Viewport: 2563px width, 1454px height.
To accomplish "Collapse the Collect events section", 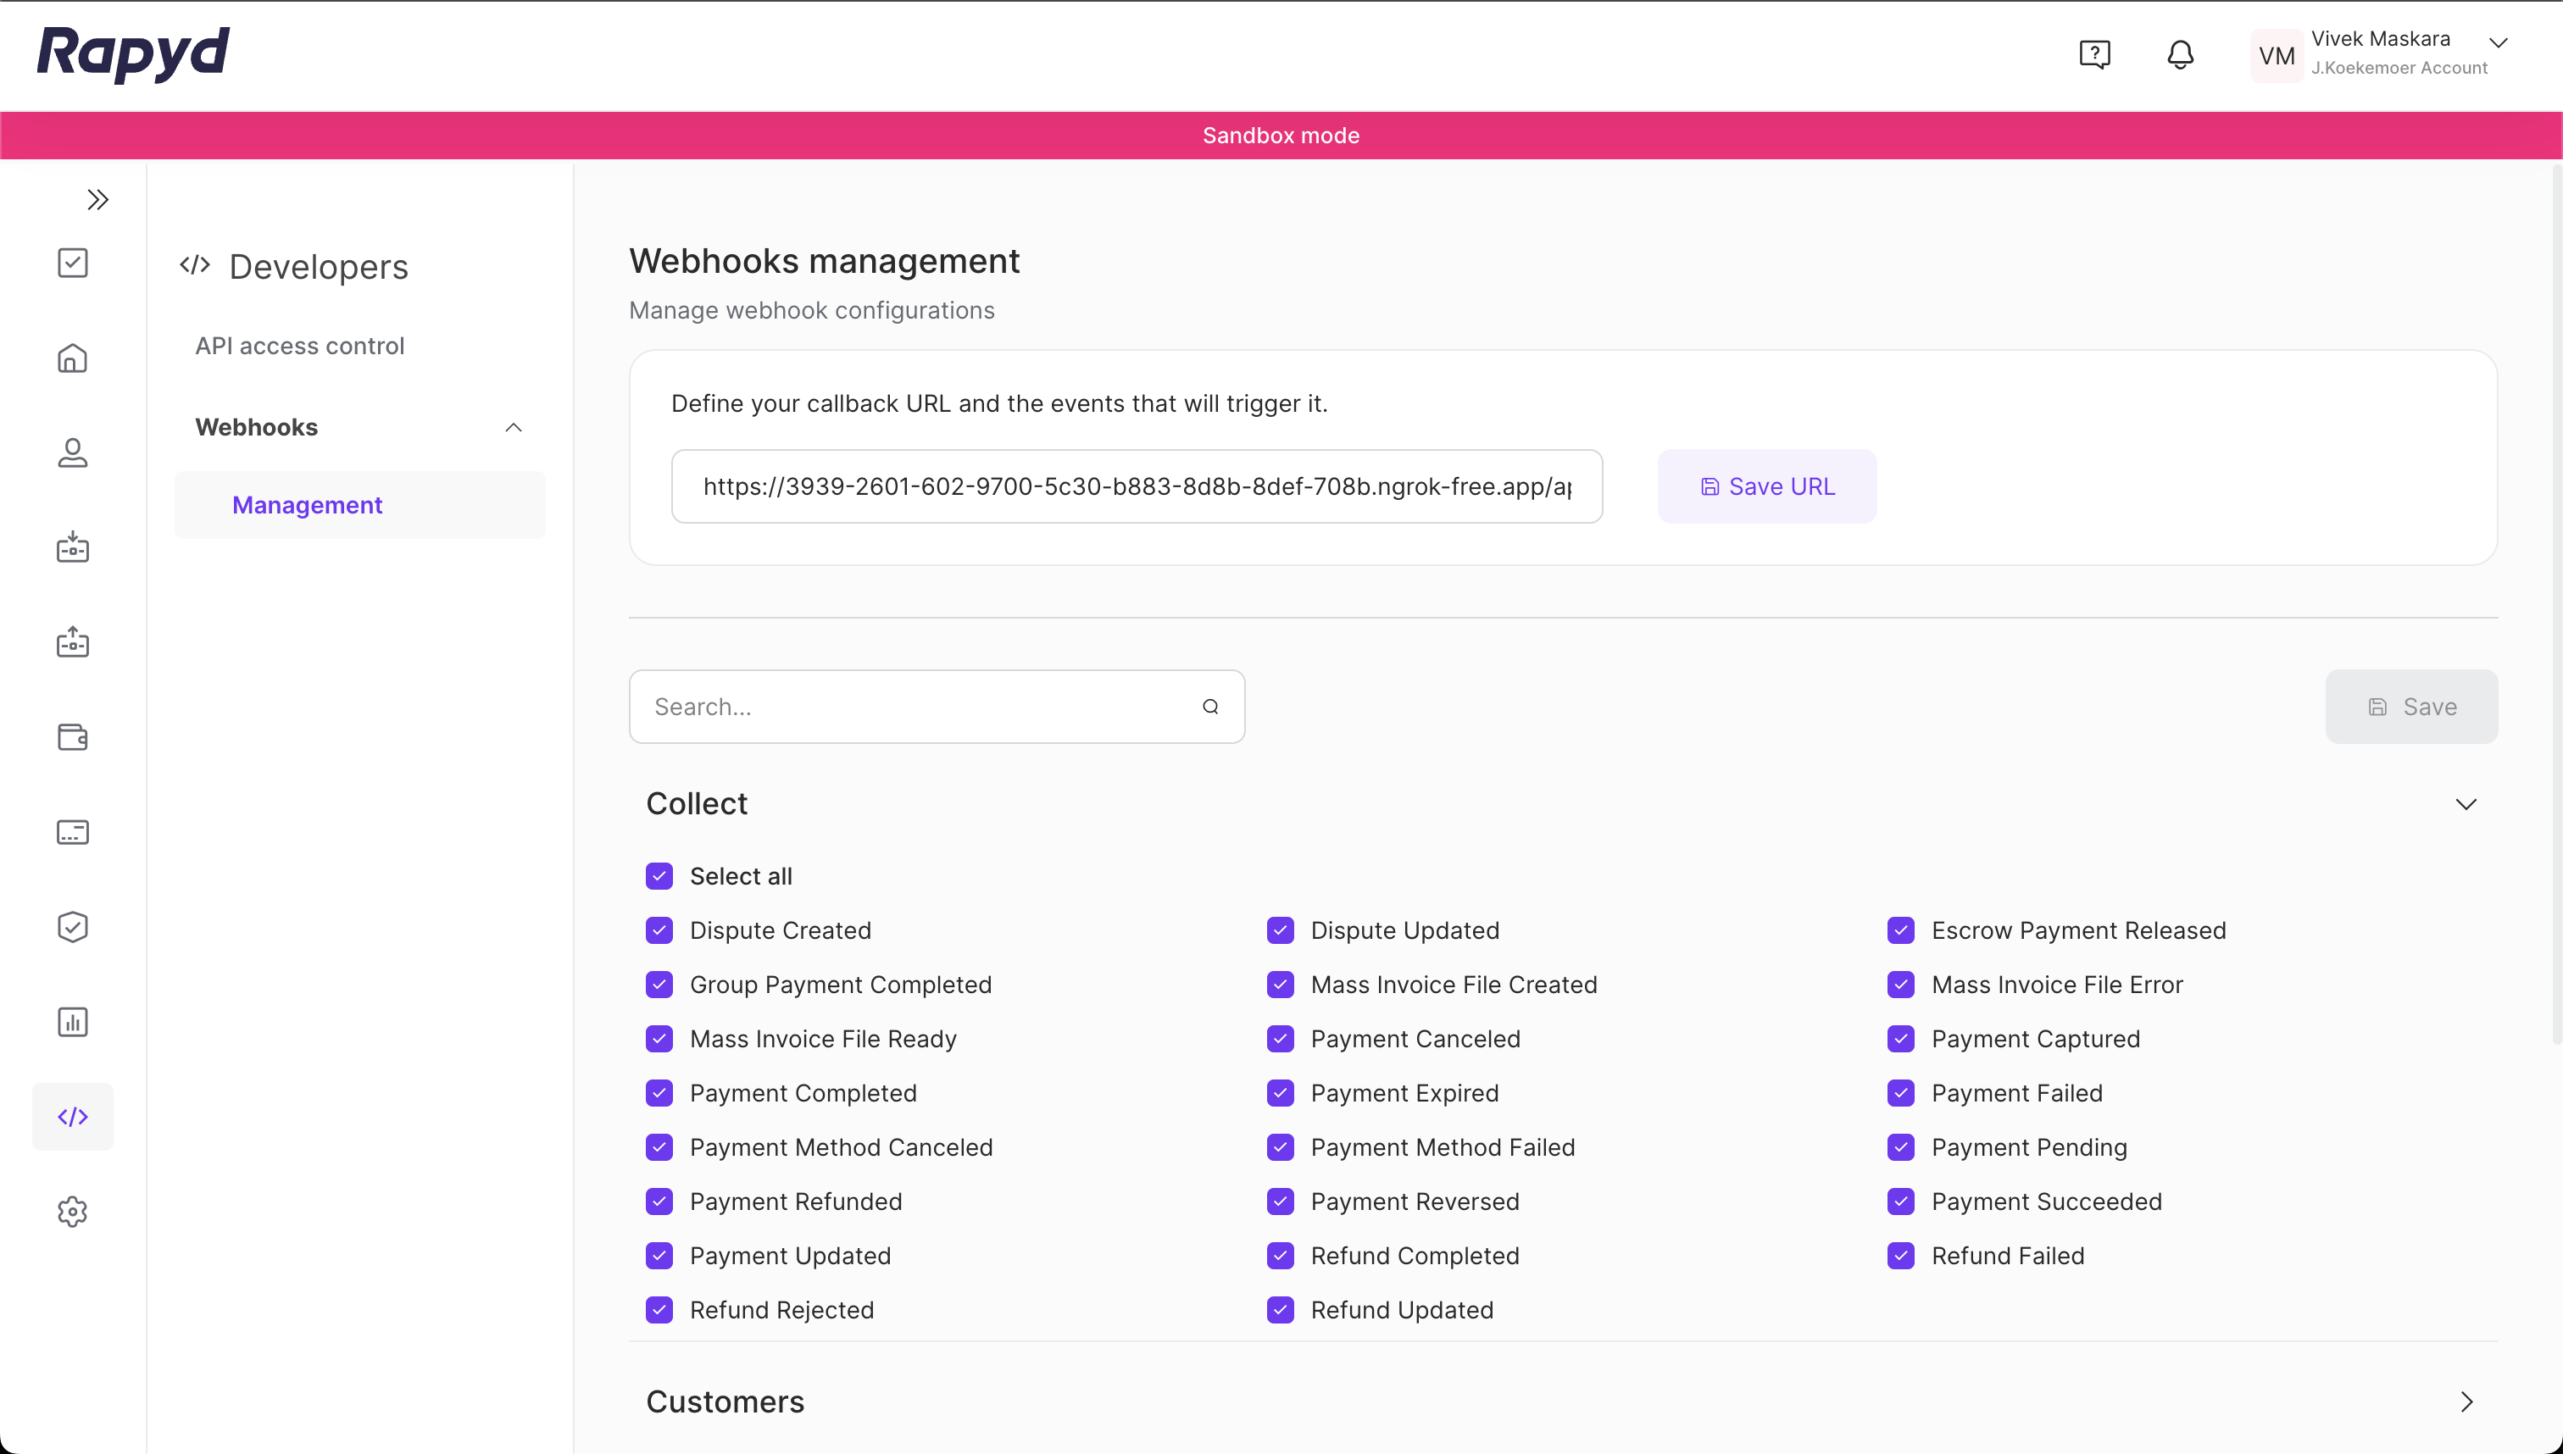I will coord(2466,803).
